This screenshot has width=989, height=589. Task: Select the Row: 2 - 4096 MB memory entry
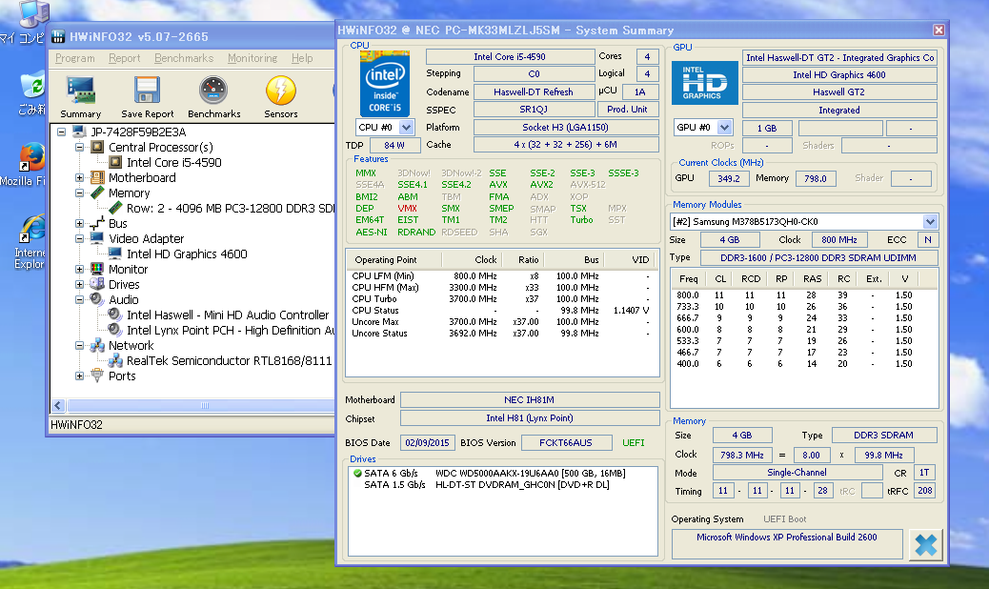click(x=231, y=208)
